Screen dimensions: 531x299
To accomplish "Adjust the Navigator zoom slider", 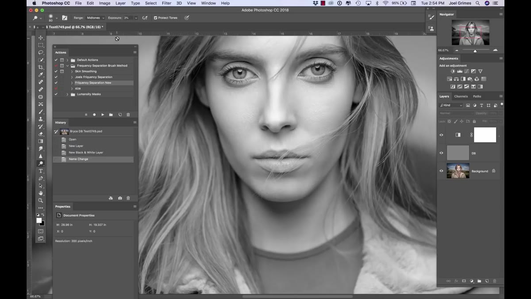I will coord(475,50).
